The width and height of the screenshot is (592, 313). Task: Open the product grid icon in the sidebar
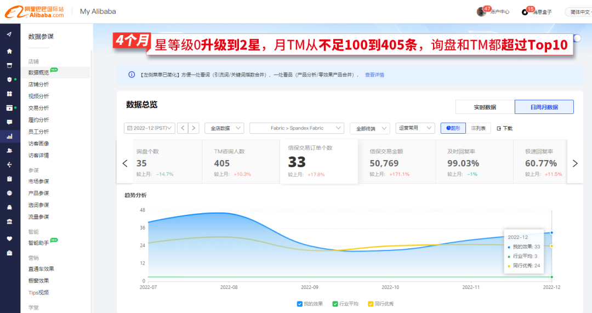click(x=9, y=94)
